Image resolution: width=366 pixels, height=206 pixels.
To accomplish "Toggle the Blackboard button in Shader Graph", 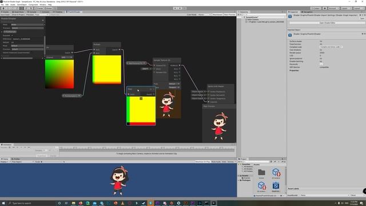I will coord(217,15).
